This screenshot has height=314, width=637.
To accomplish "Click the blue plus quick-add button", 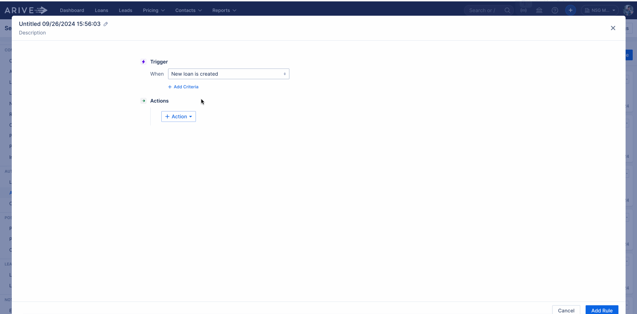I will (x=571, y=10).
